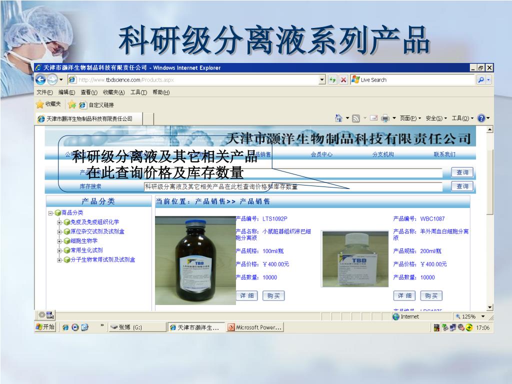Click the taskbar clock showing 17:06

coord(482,327)
